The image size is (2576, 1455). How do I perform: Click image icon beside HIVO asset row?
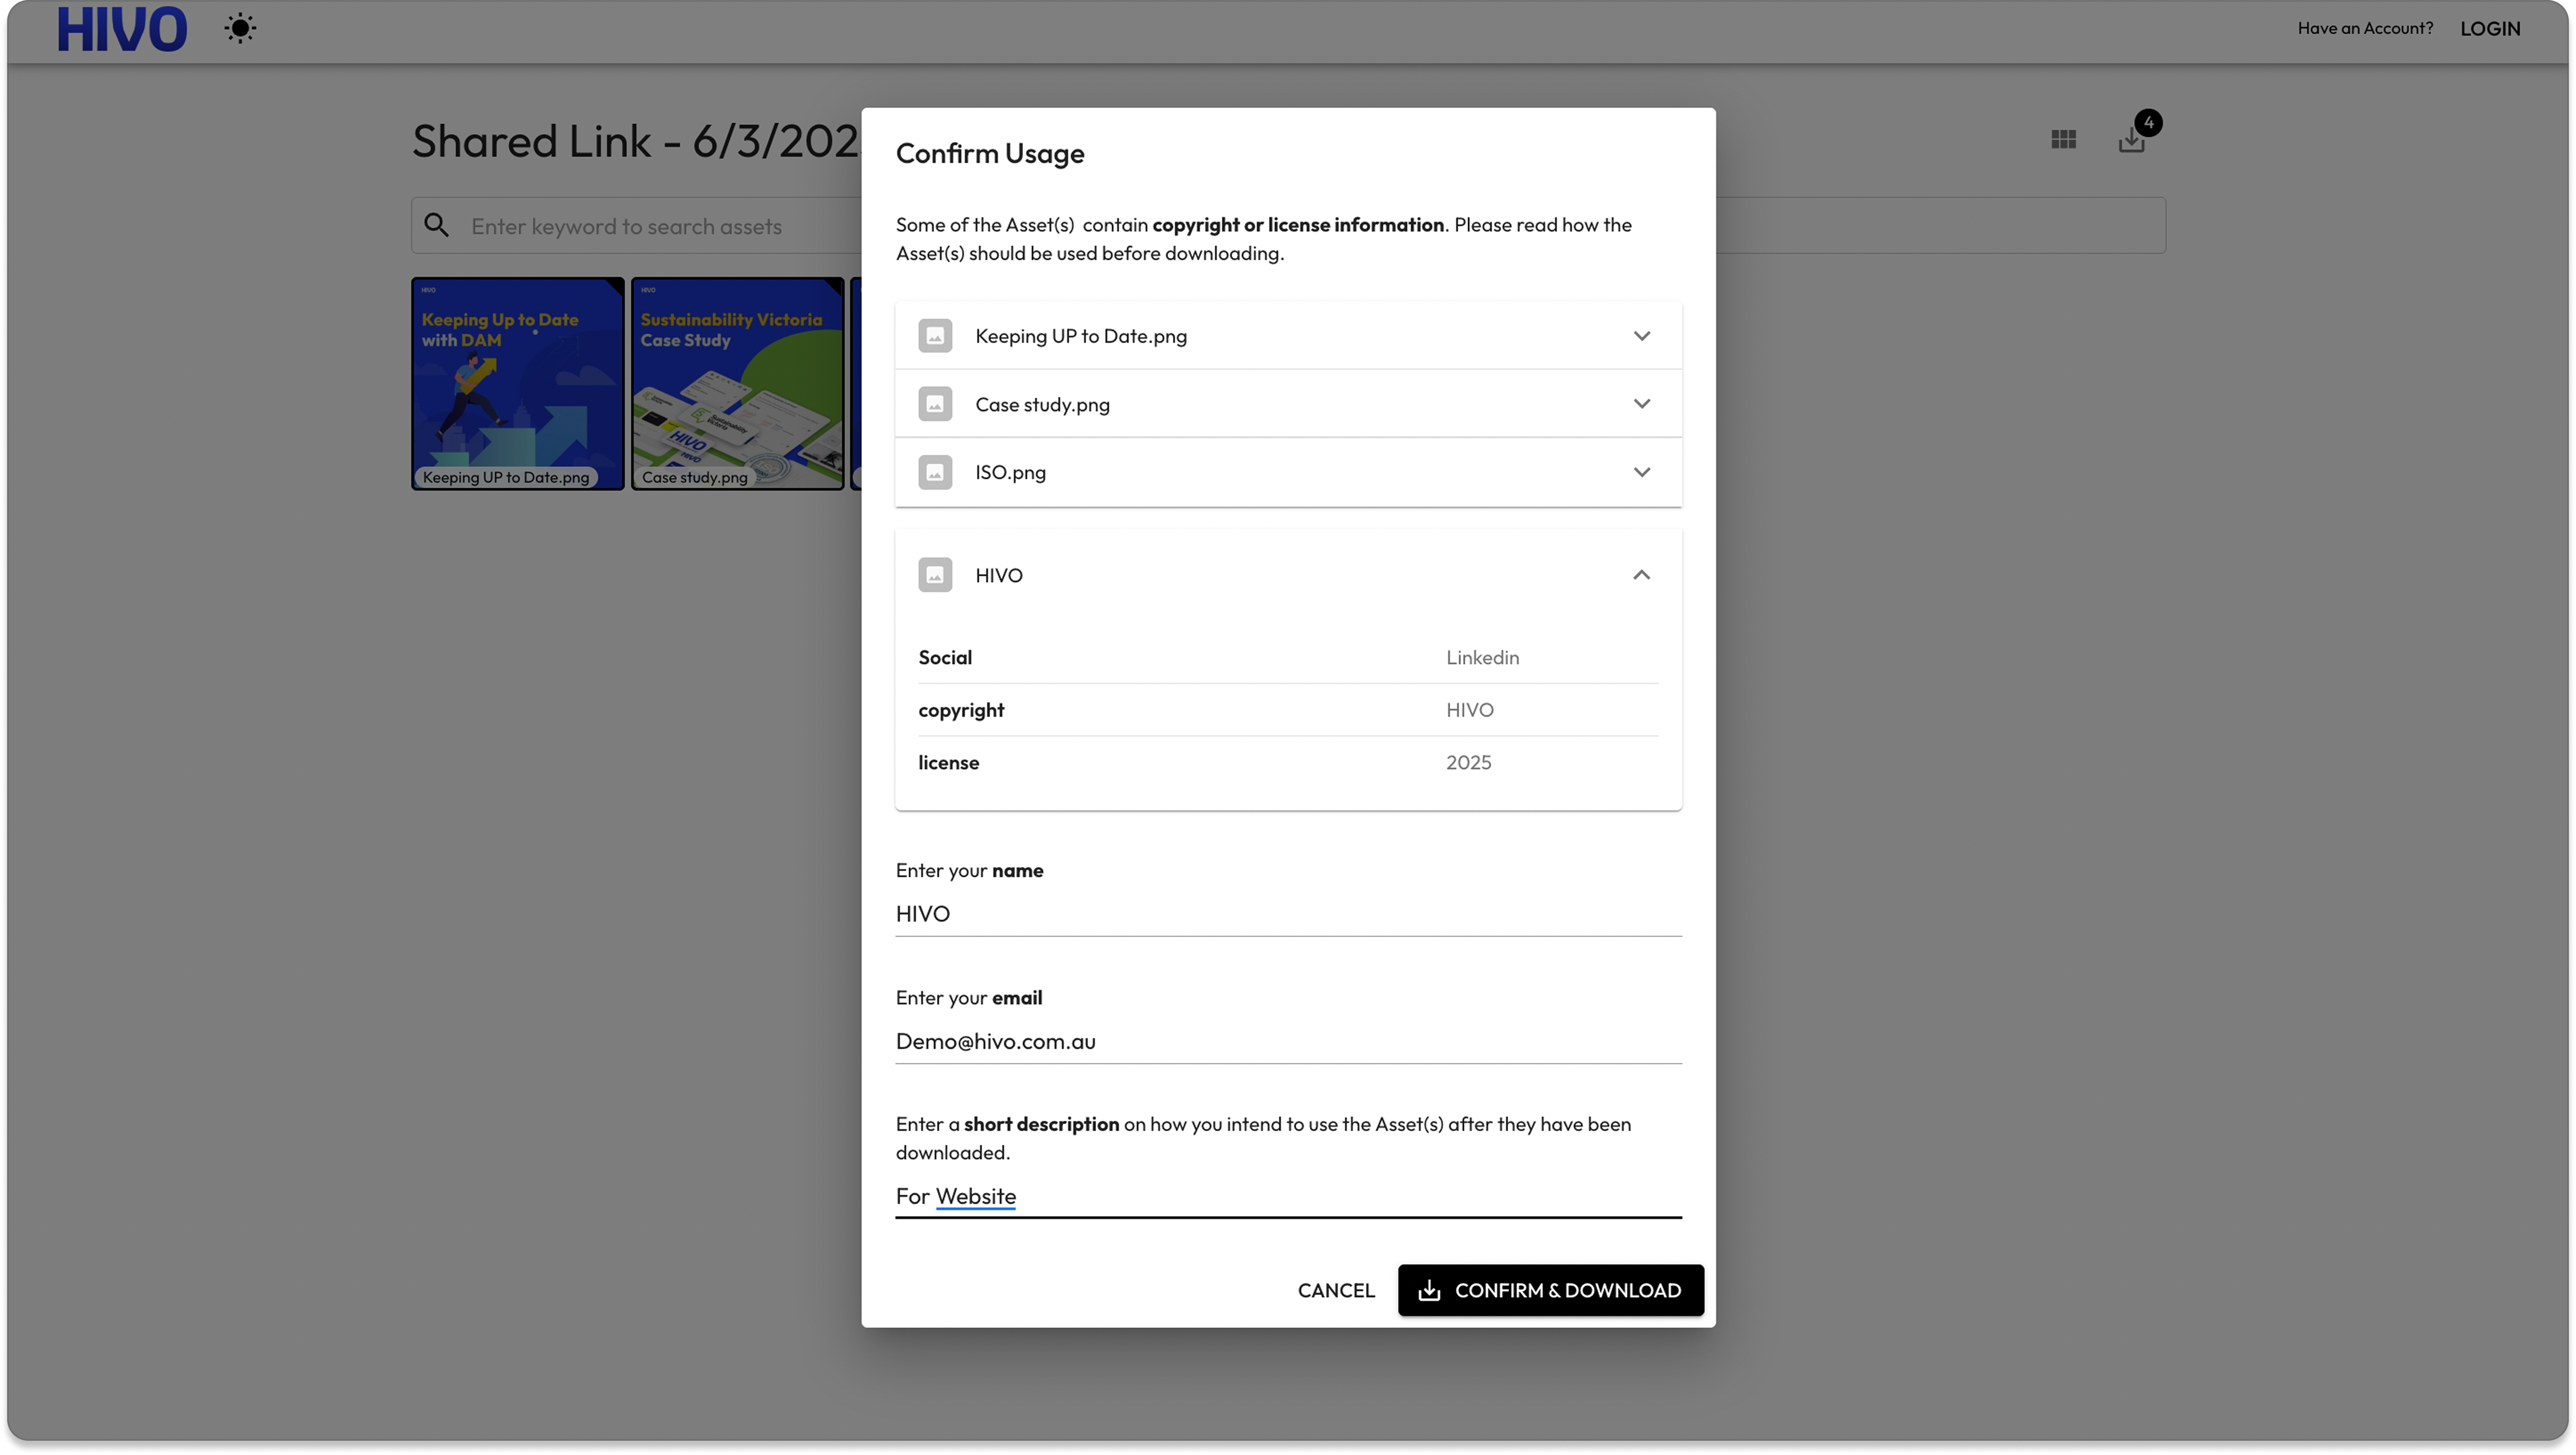935,575
